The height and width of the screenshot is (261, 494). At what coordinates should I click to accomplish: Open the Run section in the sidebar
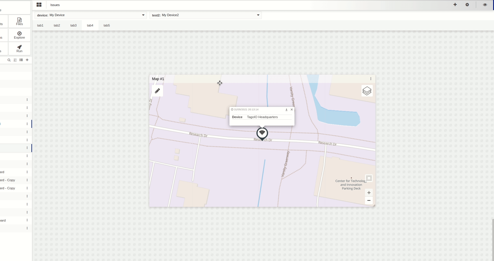point(19,49)
